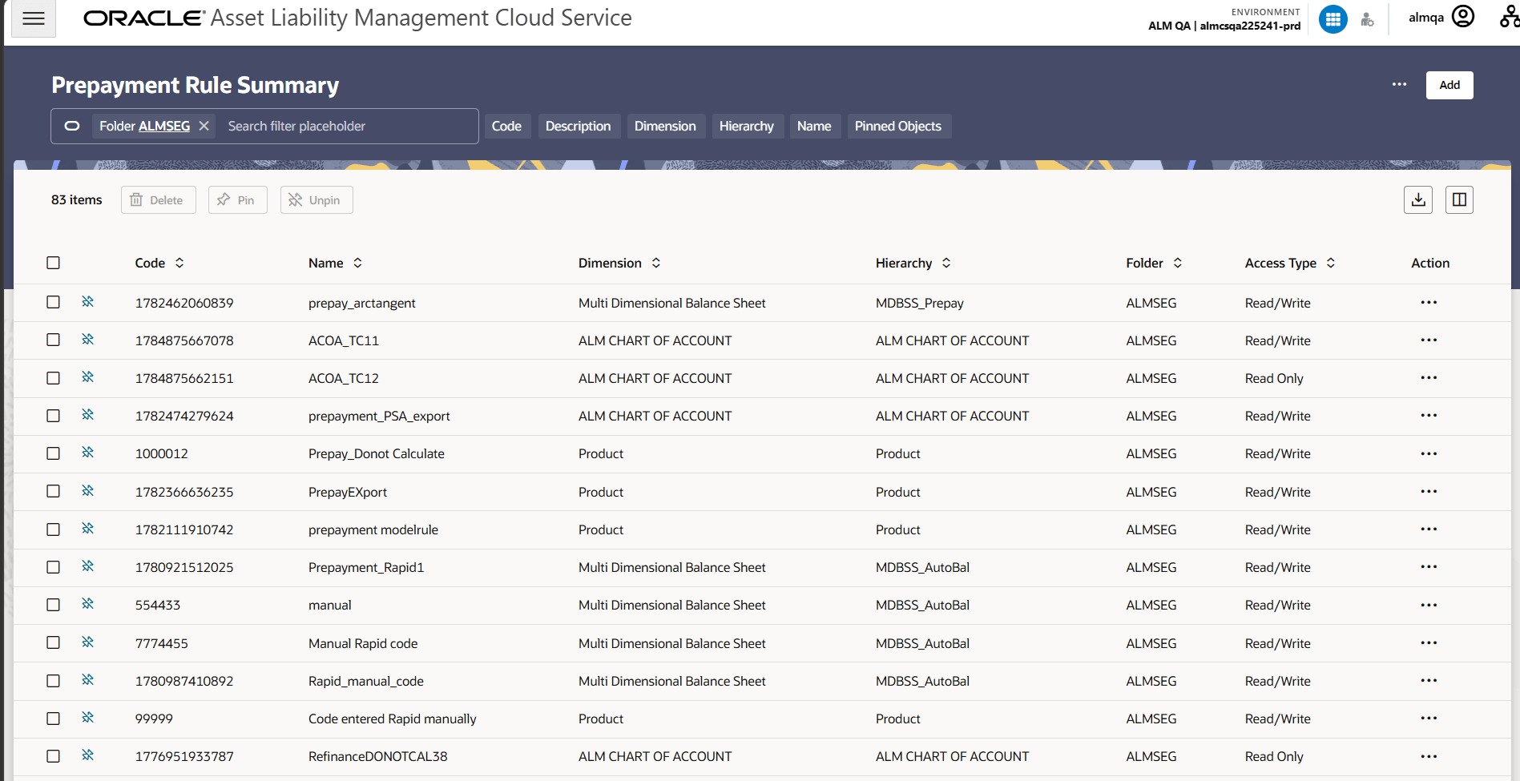Open action menu for prepayment modelrule row
This screenshot has width=1520, height=781.
[x=1429, y=529]
